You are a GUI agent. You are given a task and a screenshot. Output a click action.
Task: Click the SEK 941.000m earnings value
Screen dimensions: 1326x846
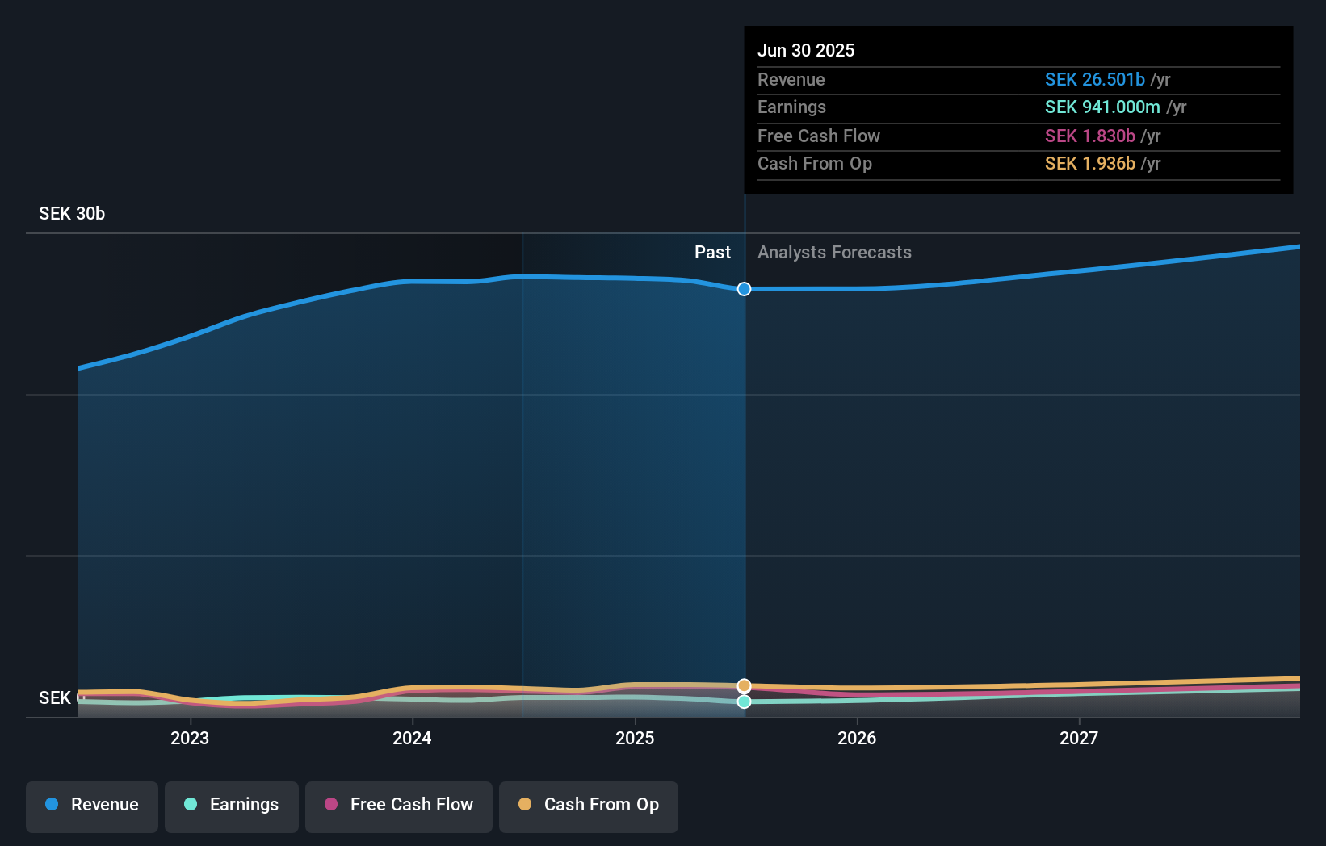1102,107
